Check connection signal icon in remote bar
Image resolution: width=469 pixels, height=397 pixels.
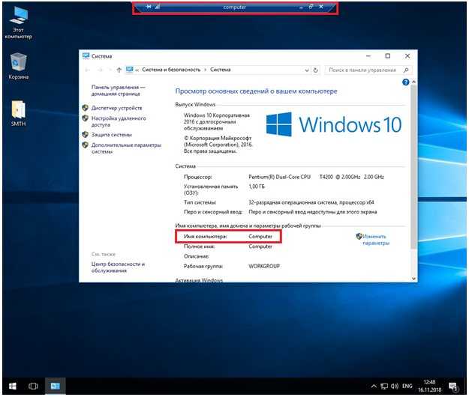[158, 7]
